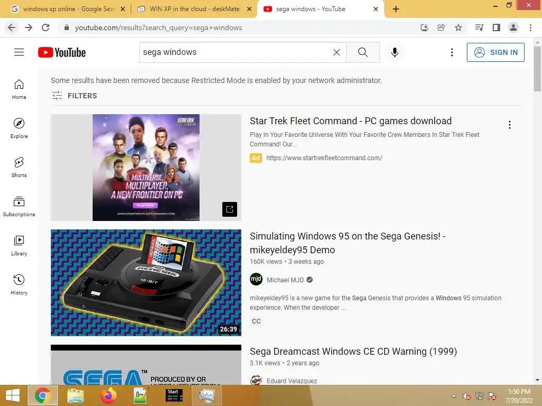Open the media controls icon in Chrome toolbar
Viewport: 542px width, 406px height.
tap(479, 27)
